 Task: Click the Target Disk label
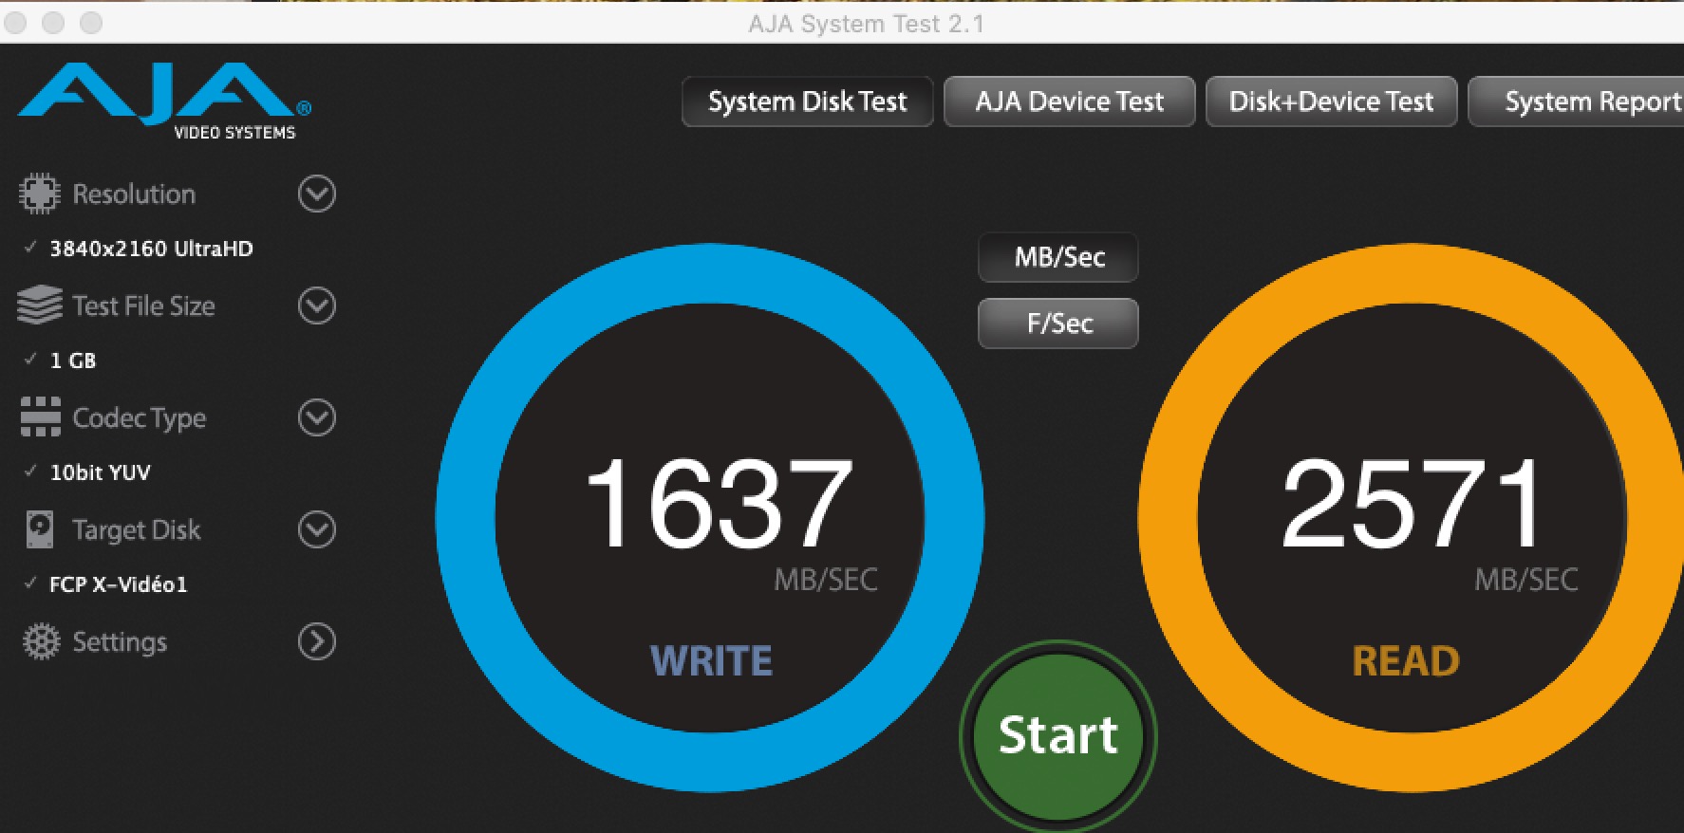click(137, 529)
